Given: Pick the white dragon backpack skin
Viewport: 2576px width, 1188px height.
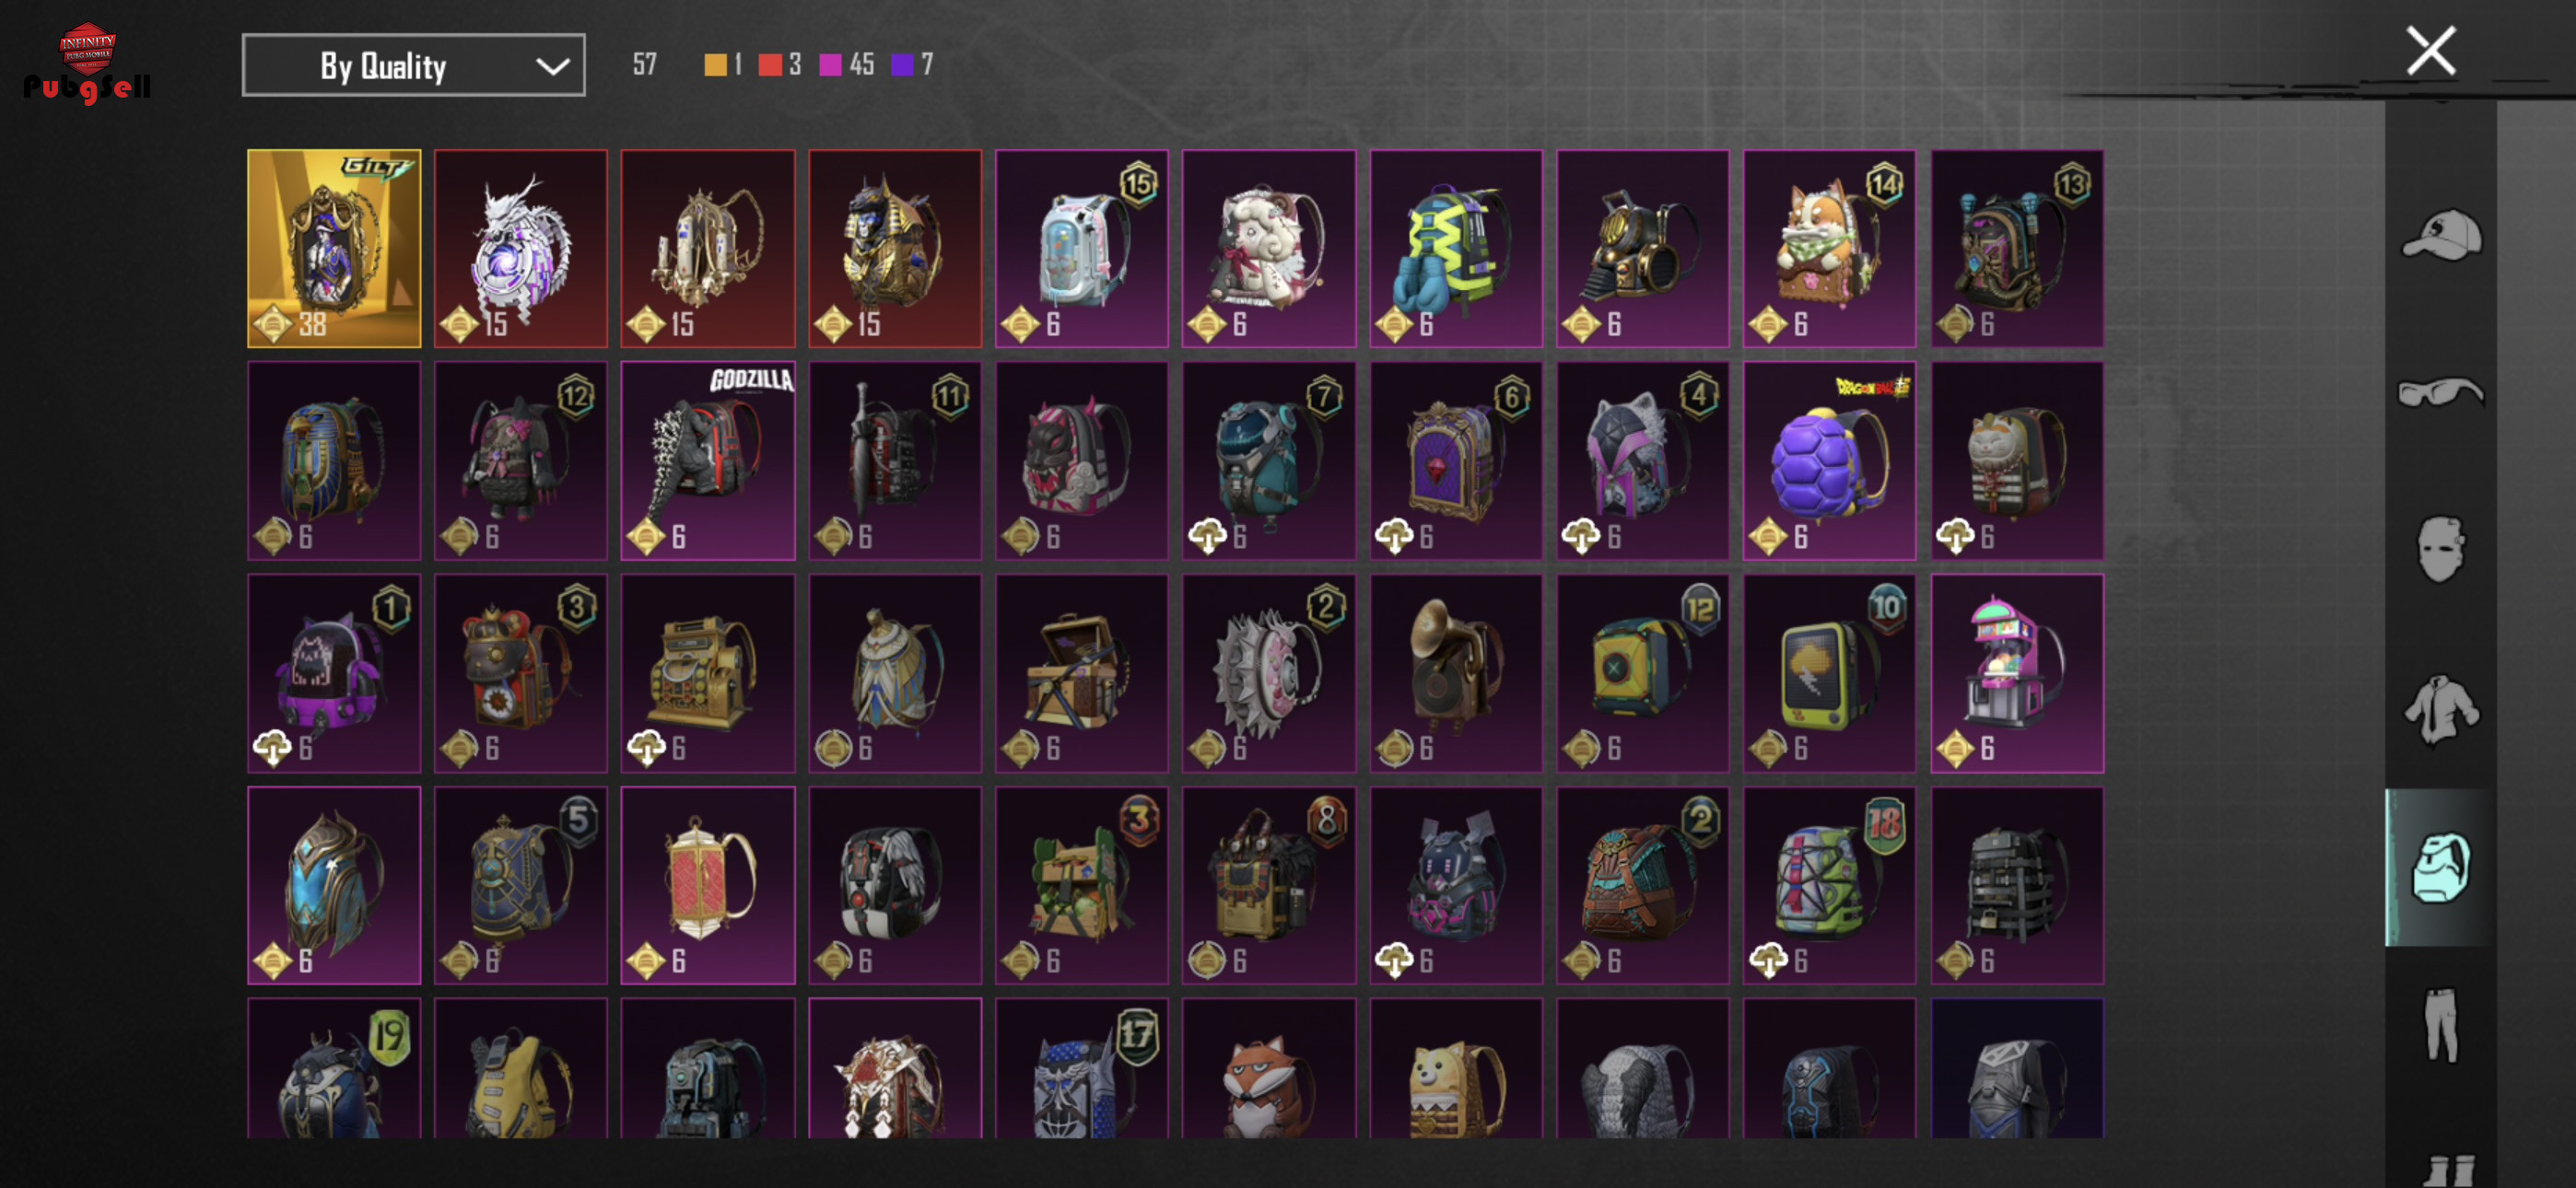Looking at the screenshot, I should tap(520, 248).
